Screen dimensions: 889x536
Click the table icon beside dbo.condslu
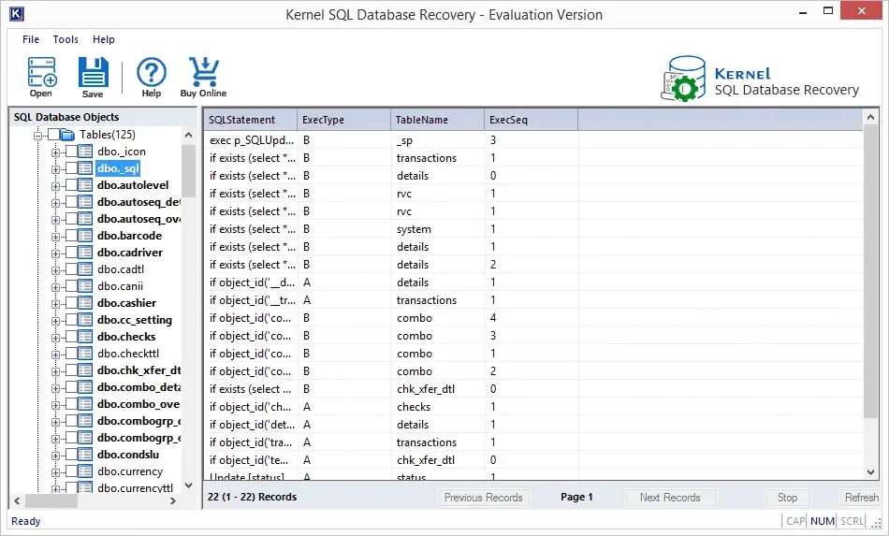85,455
